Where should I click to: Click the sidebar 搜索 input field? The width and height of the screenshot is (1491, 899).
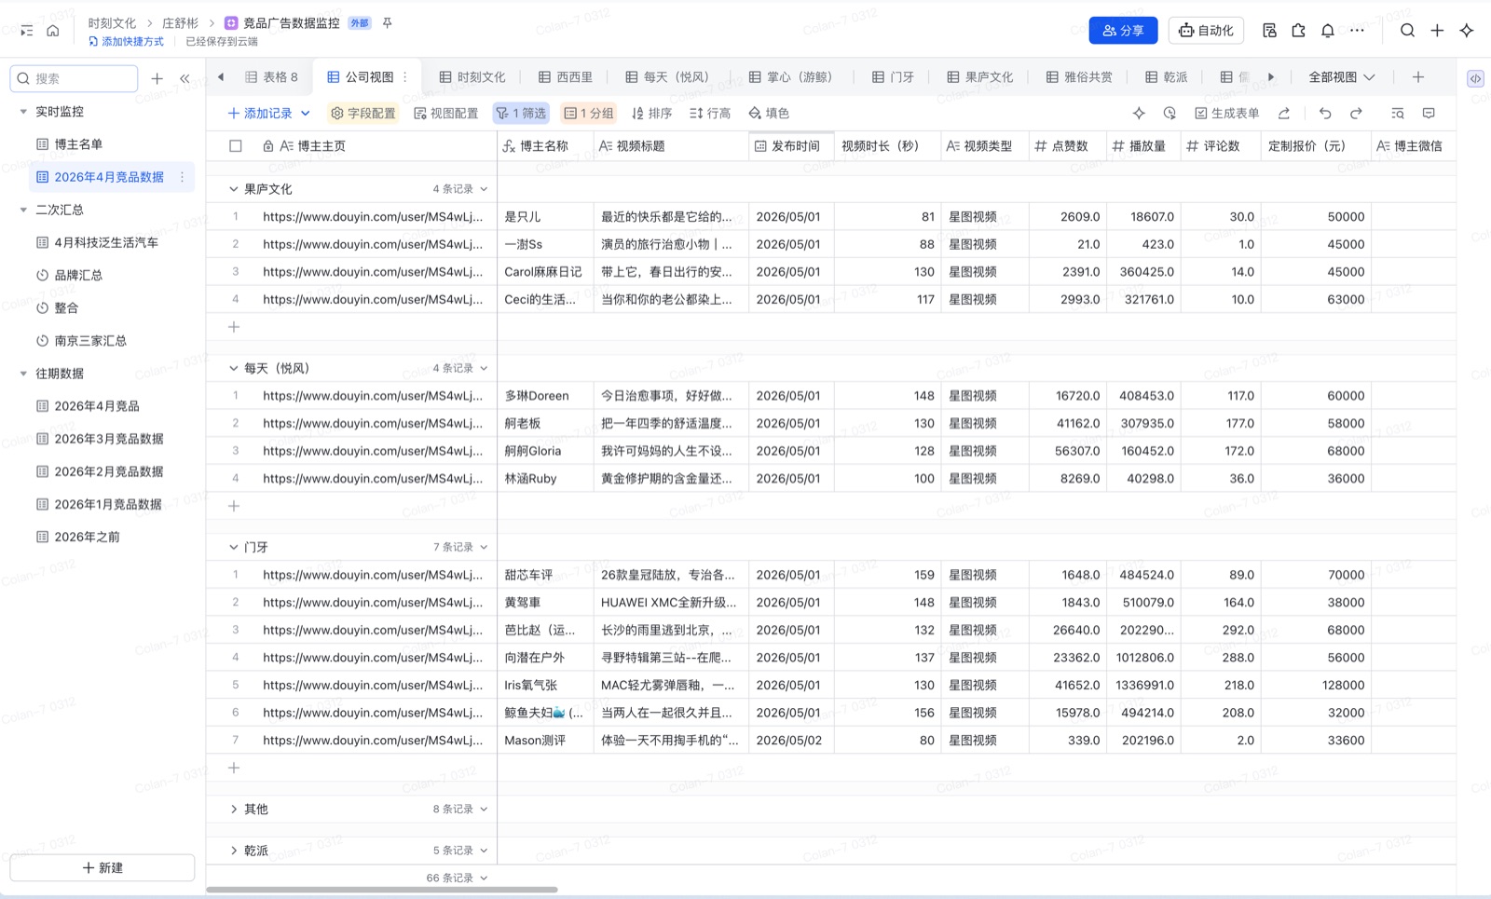pyautogui.click(x=75, y=78)
